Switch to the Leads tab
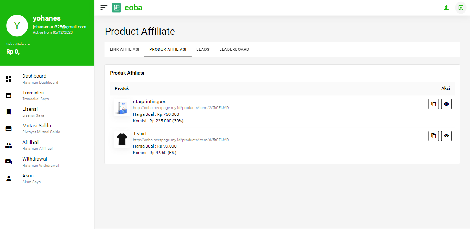Image resolution: width=470 pixels, height=229 pixels. pos(203,49)
